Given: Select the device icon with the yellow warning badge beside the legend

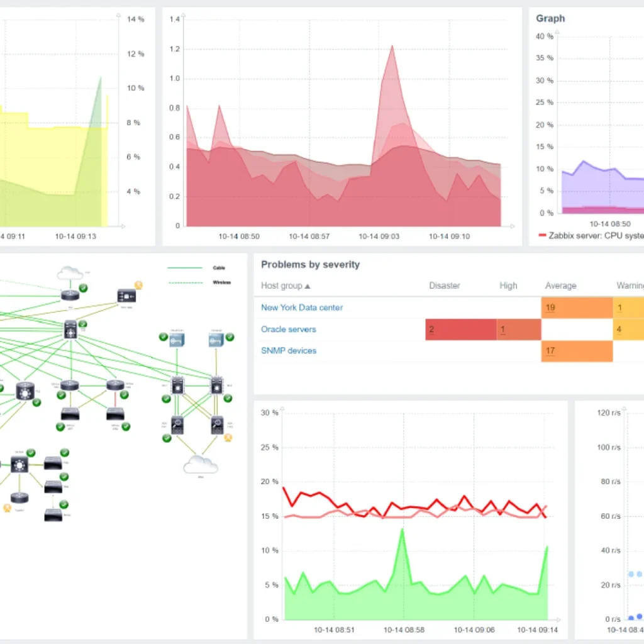Looking at the screenshot, I should coord(126,296).
